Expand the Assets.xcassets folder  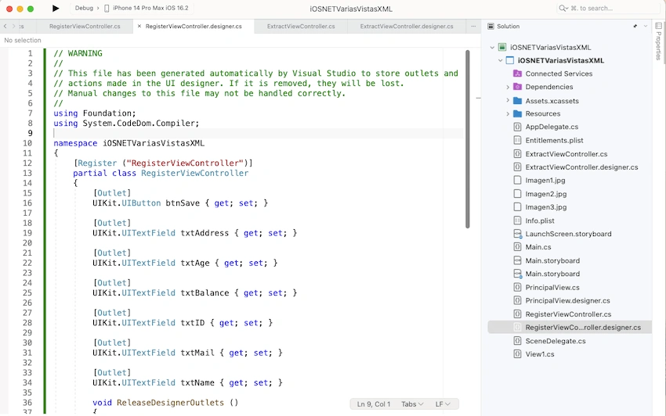click(508, 101)
